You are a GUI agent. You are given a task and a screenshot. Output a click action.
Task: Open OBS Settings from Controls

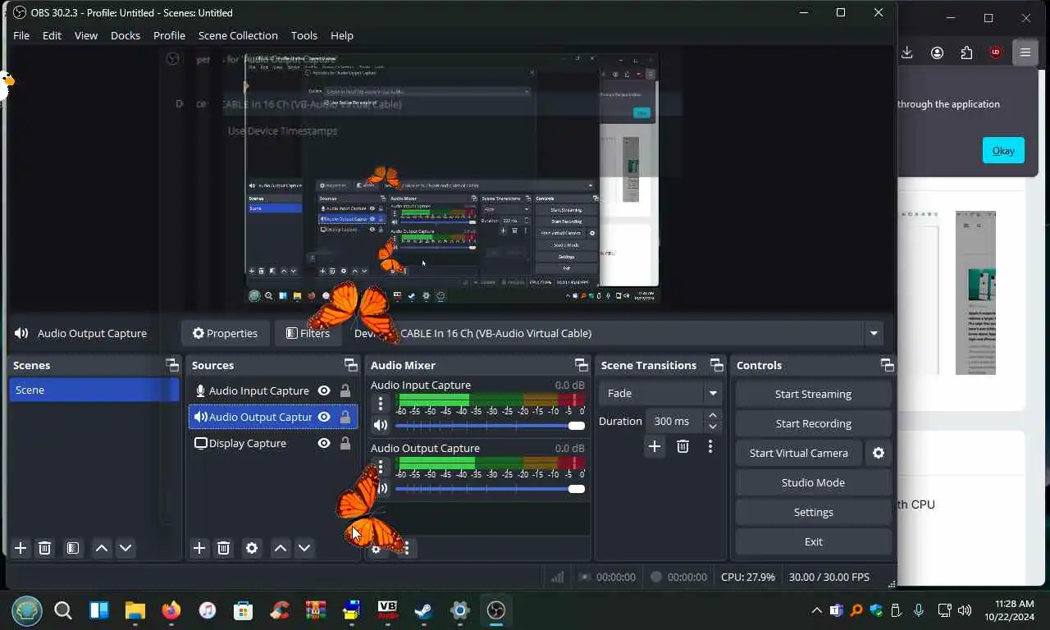[x=813, y=512]
